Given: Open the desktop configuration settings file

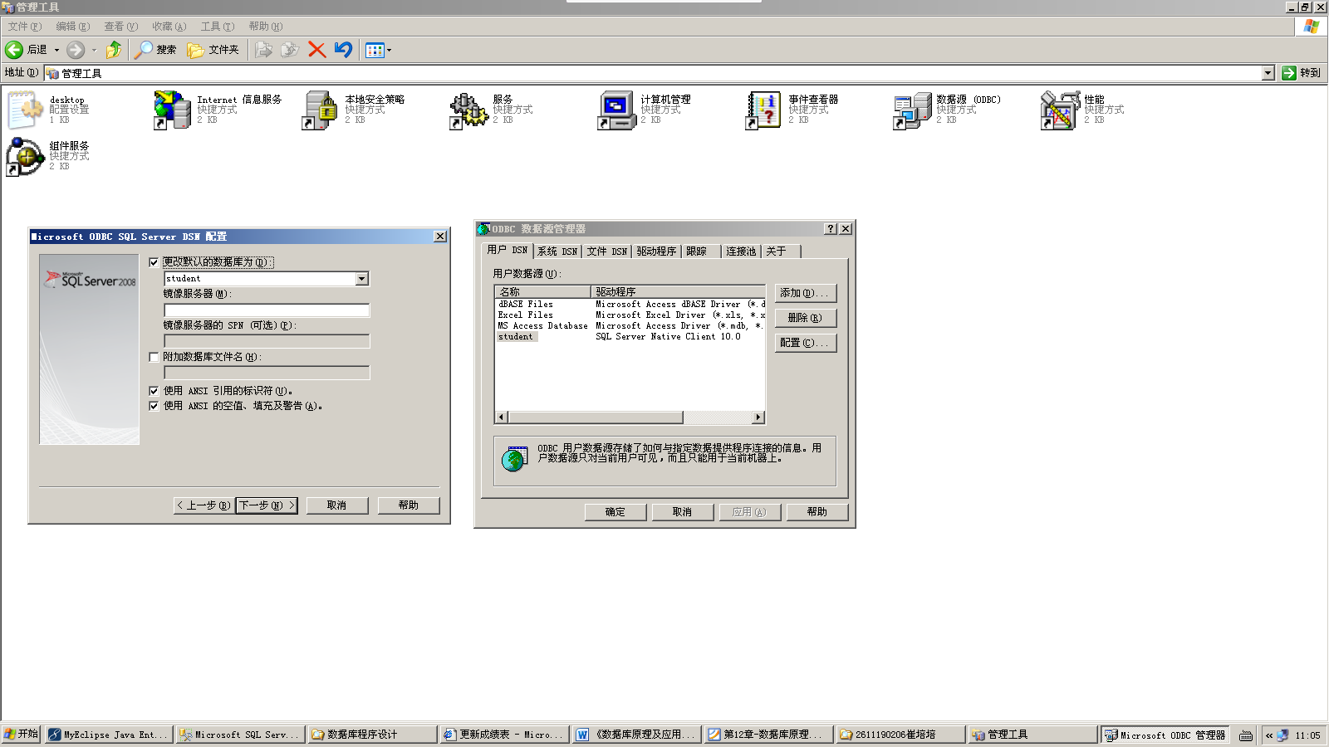Looking at the screenshot, I should 26,110.
